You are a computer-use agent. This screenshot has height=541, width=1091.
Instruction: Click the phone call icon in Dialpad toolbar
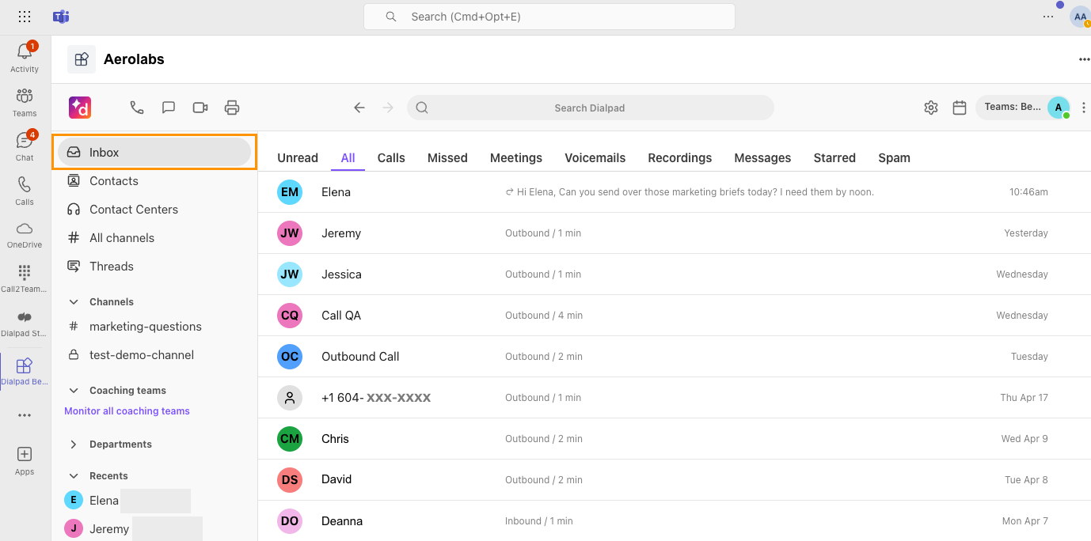pyautogui.click(x=137, y=108)
